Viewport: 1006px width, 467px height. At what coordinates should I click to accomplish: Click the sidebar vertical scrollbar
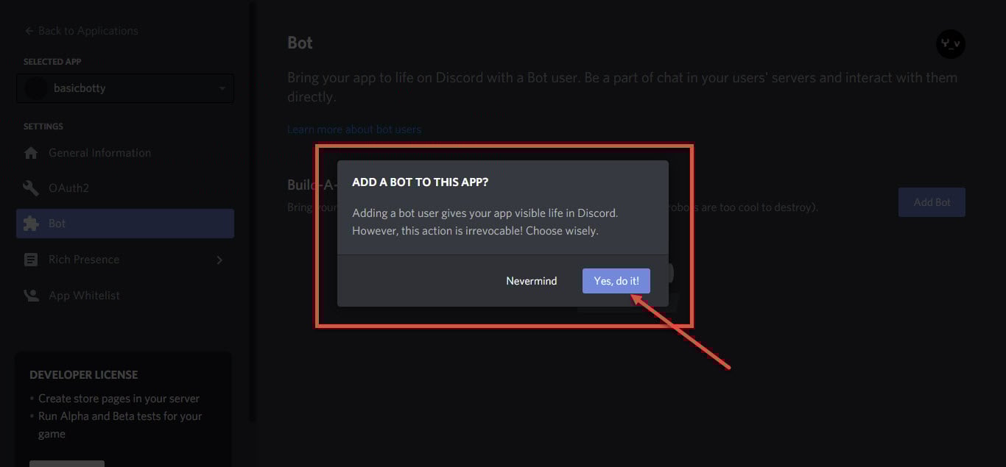pos(253,212)
